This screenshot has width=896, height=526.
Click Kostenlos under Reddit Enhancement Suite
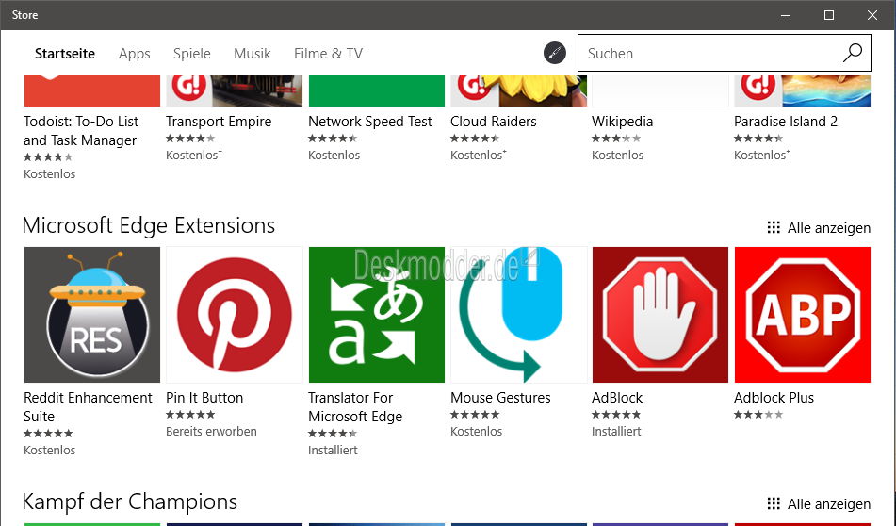pyautogui.click(x=49, y=450)
